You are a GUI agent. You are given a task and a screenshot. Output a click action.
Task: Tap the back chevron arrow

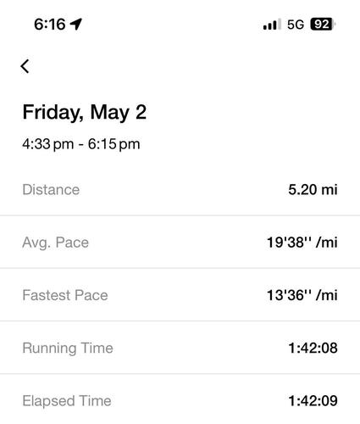pos(25,66)
